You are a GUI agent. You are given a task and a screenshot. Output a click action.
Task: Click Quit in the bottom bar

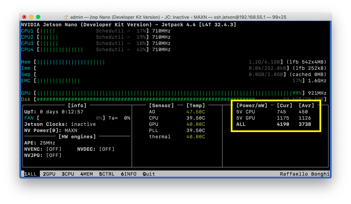[149, 174]
